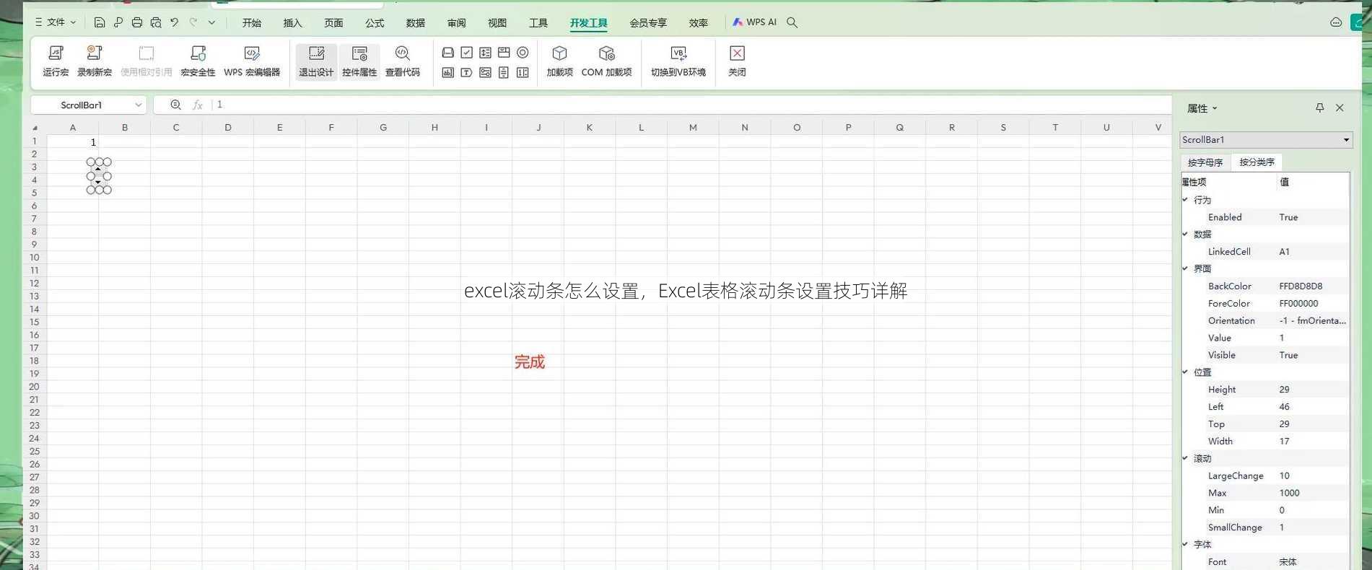Open Macro Security (宏安全性) settings
This screenshot has width=1372, height=570.
198,61
